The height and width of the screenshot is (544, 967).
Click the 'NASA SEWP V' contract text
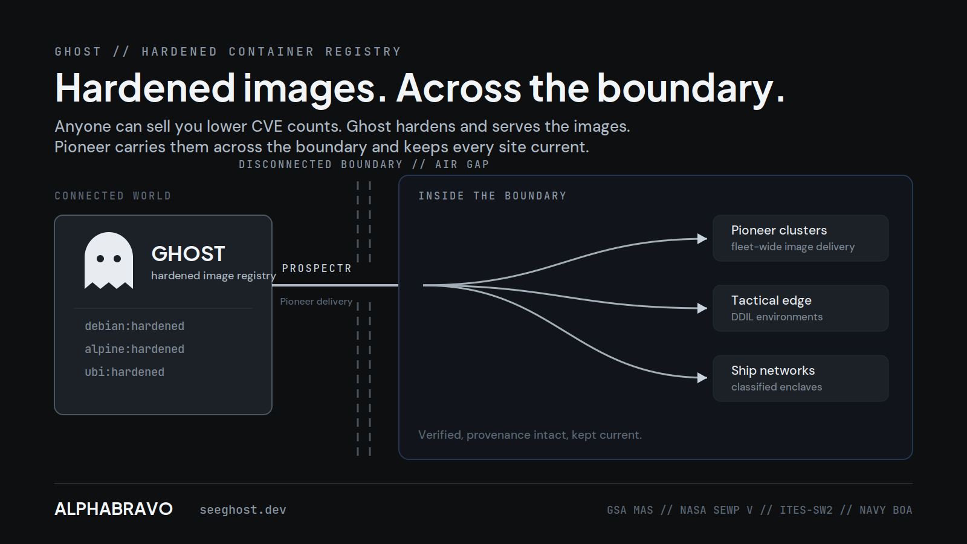[716, 510]
